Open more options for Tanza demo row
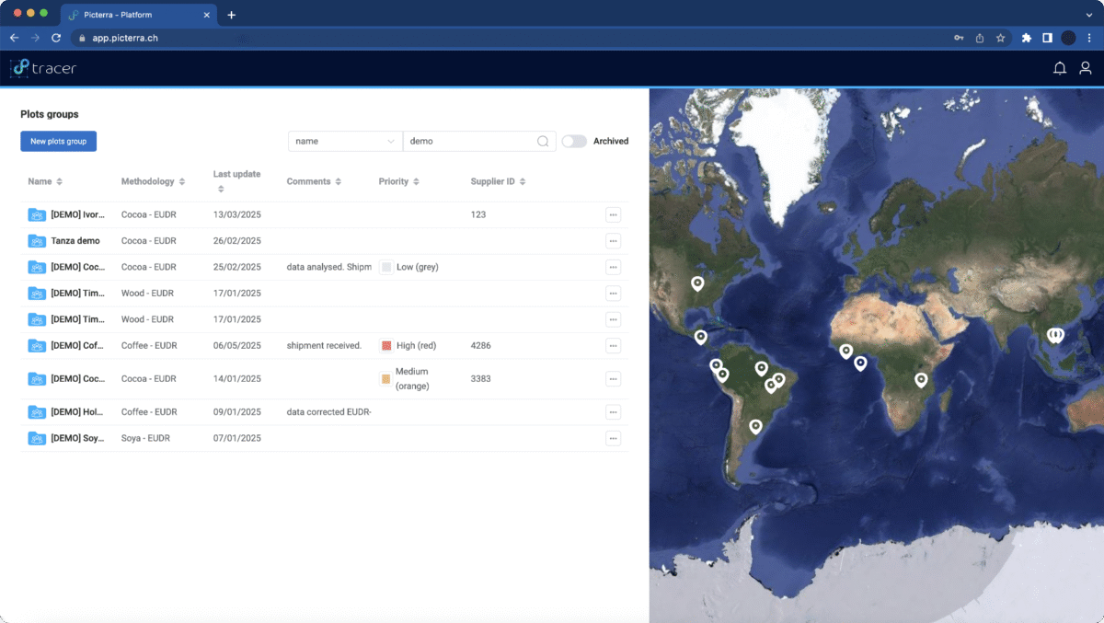 pos(613,240)
